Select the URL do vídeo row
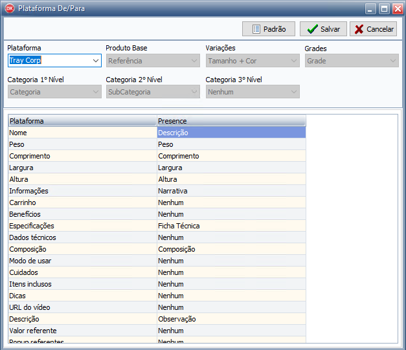This screenshot has height=350, width=406. (x=83, y=307)
